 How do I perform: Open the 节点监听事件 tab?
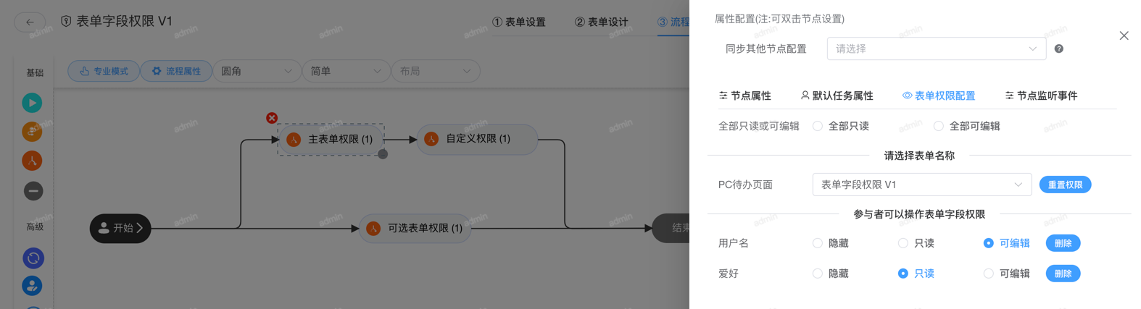[1041, 96]
